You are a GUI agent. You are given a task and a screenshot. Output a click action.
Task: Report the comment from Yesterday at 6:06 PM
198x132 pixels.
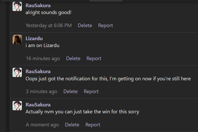click(105, 25)
